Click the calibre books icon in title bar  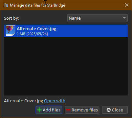tap(6, 5)
